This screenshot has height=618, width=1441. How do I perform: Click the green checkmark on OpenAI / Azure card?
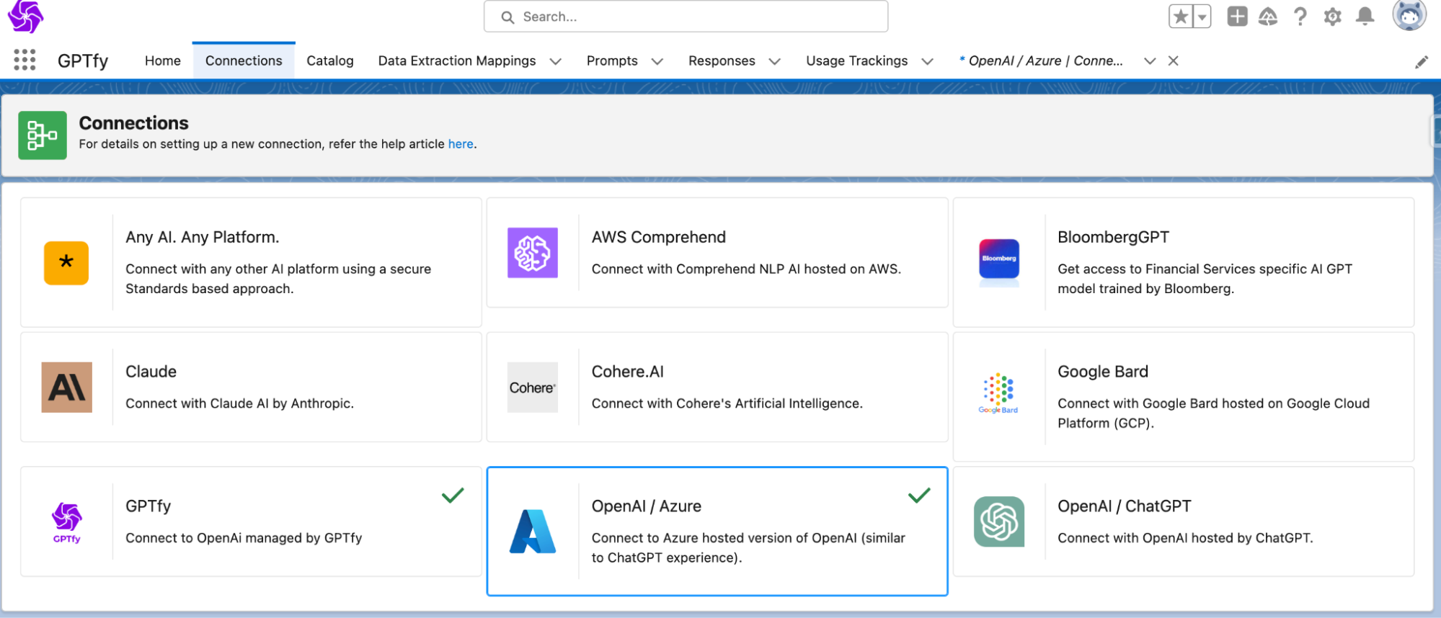coord(919,495)
